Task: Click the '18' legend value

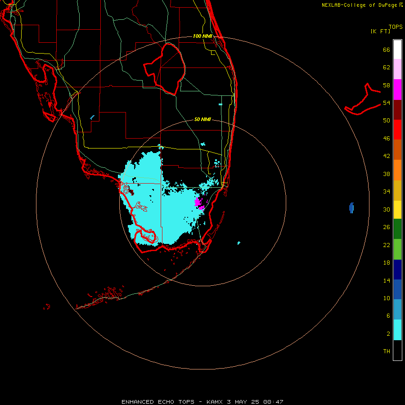Action: (x=387, y=263)
